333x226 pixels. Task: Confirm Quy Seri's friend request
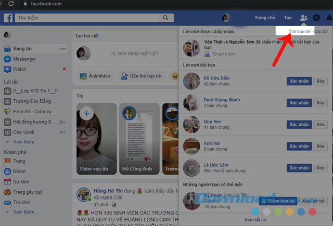click(299, 125)
